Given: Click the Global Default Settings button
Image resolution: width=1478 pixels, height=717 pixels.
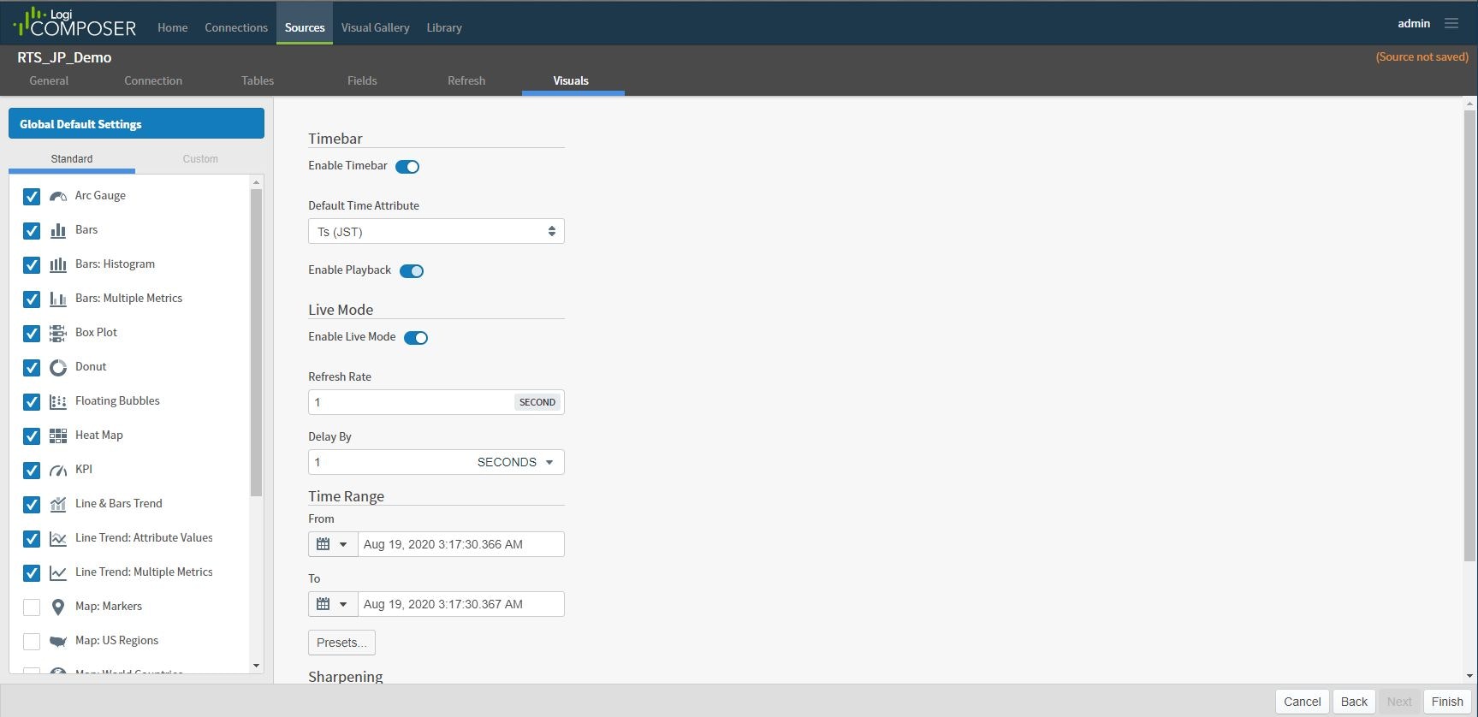Looking at the screenshot, I should pyautogui.click(x=136, y=123).
